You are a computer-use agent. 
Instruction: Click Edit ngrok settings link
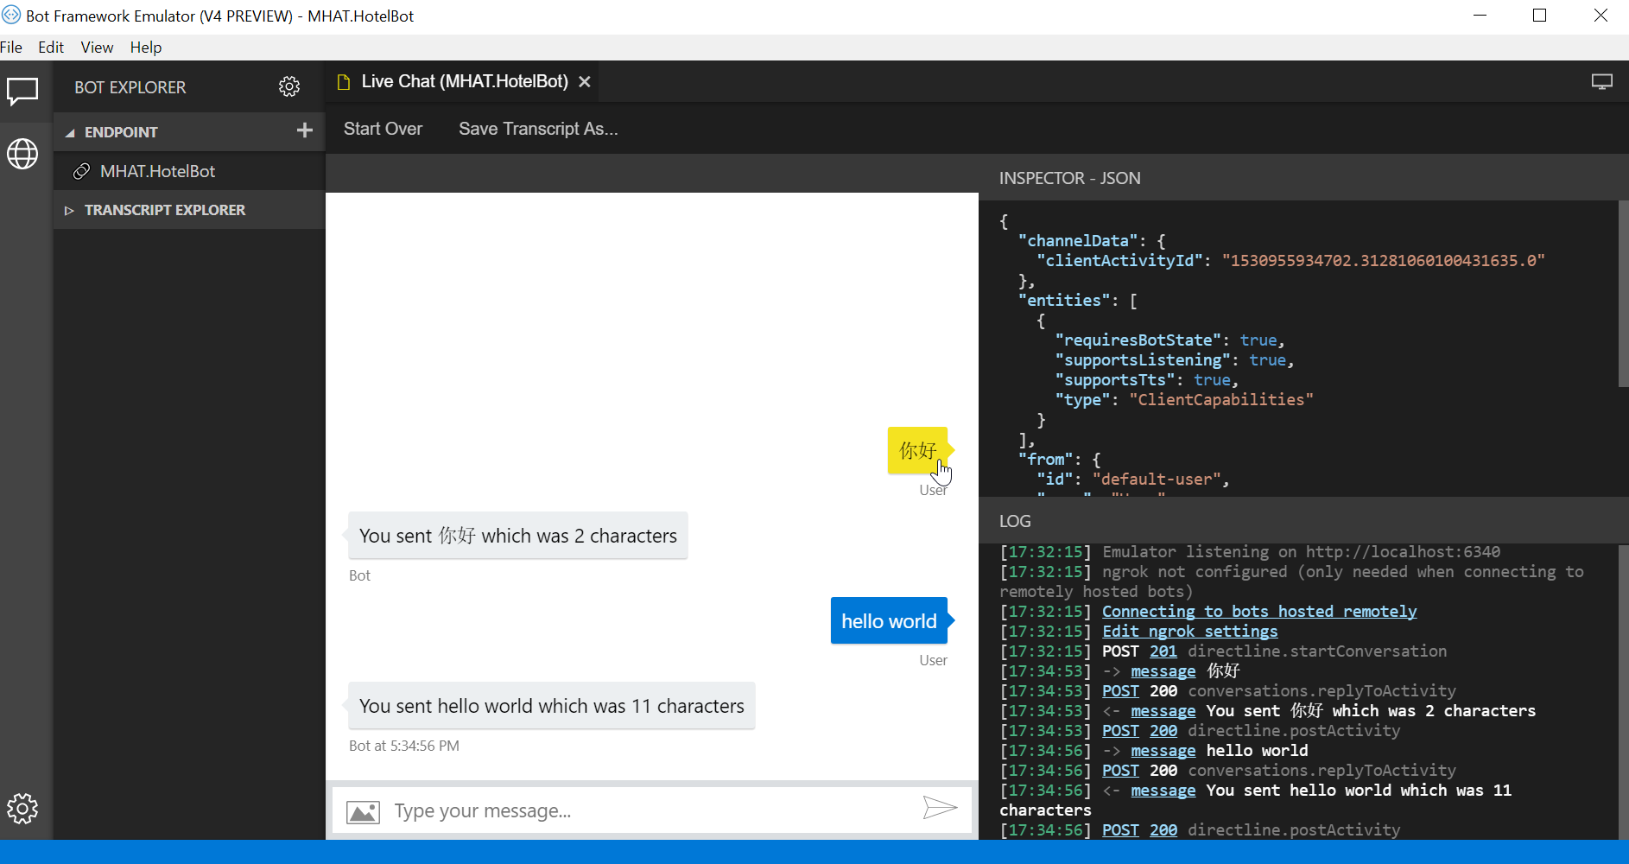point(1189,632)
